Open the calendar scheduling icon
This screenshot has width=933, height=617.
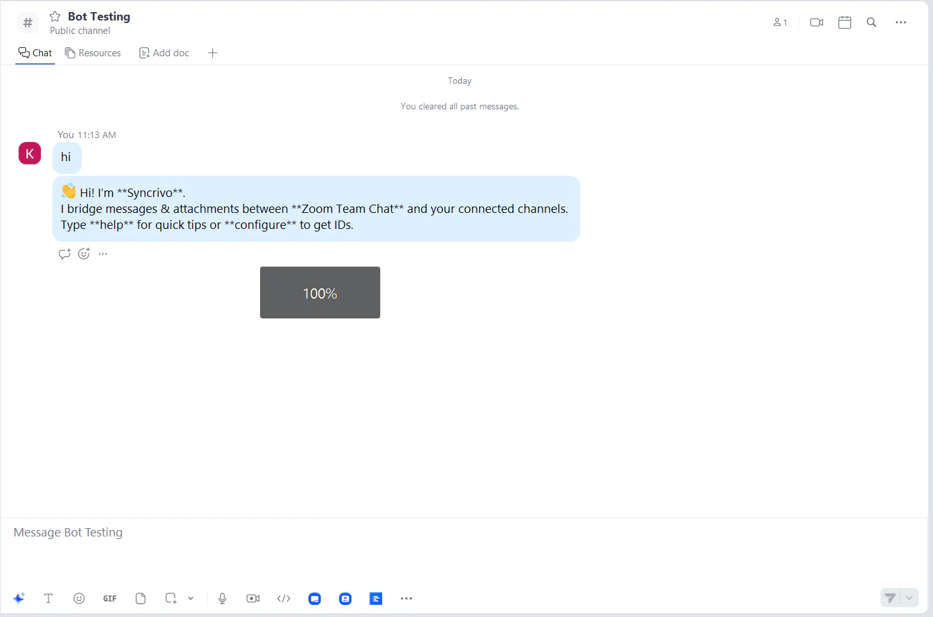845,22
